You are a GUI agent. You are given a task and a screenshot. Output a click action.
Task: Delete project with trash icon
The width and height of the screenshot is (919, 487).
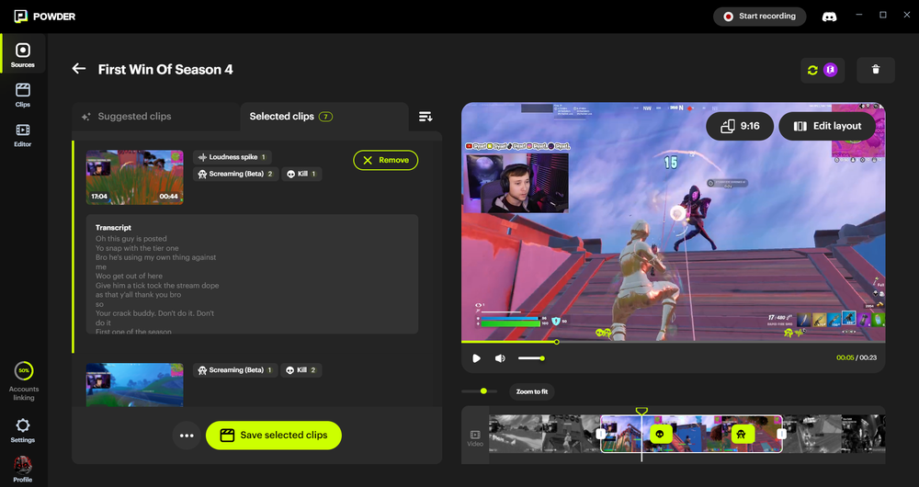click(875, 70)
